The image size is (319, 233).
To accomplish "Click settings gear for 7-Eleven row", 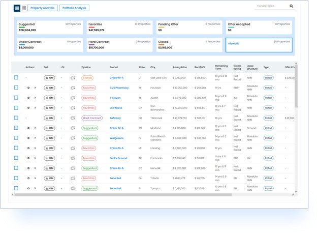I will coord(28,98).
